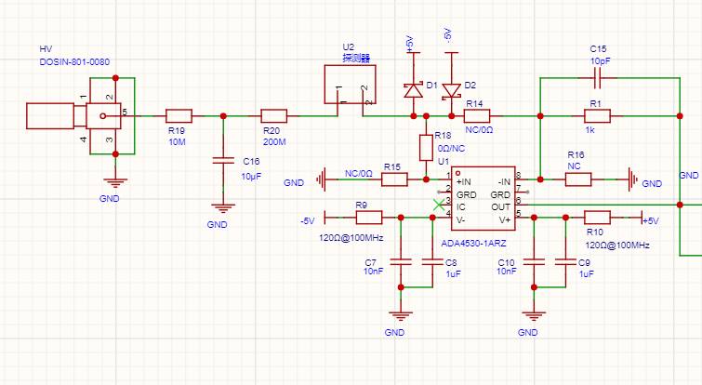Click the 0Ω/NC value of R18
Viewport: 702px width, 385px height.
click(x=451, y=149)
